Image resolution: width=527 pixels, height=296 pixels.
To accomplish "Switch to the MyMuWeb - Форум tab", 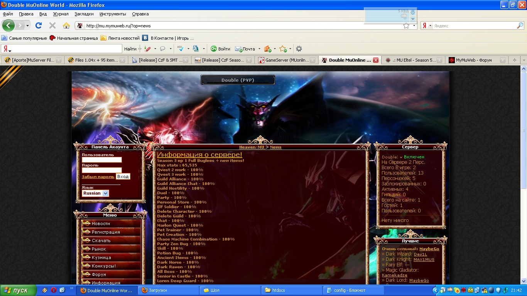I will [x=476, y=60].
